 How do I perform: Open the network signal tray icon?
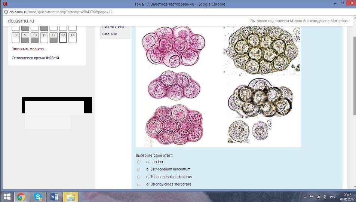tap(318, 197)
